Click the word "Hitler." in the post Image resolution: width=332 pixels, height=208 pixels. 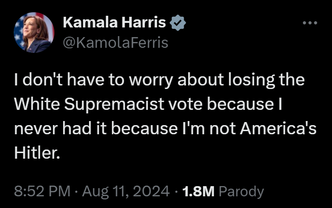pyautogui.click(x=37, y=152)
